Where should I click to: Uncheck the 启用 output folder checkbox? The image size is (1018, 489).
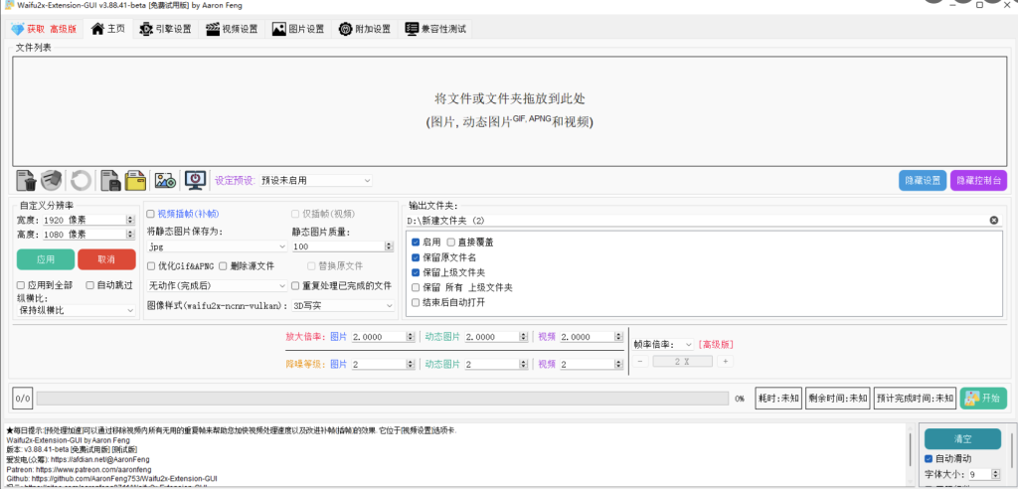click(x=416, y=243)
